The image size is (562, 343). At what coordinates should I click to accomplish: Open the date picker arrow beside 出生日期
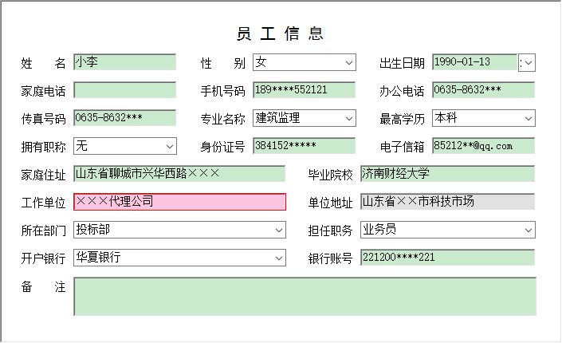click(527, 63)
